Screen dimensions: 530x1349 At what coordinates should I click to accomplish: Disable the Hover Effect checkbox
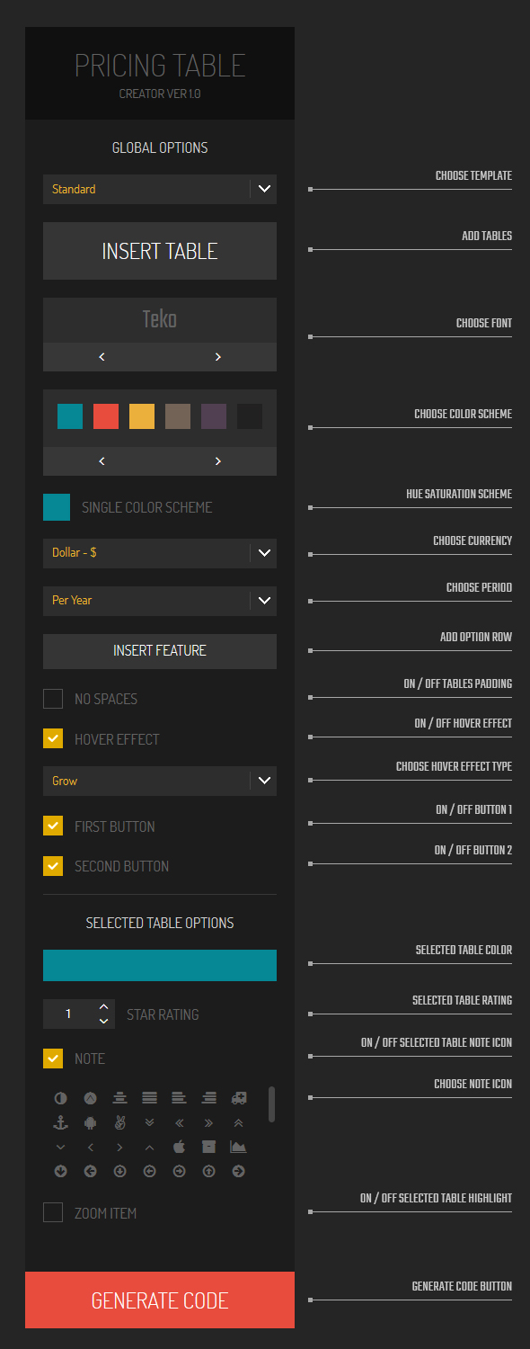(53, 739)
